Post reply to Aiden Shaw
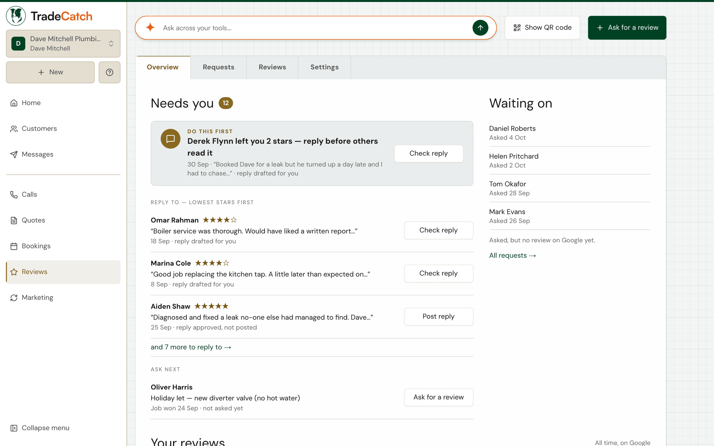Screen dimensions: 714x446 (x=438, y=316)
